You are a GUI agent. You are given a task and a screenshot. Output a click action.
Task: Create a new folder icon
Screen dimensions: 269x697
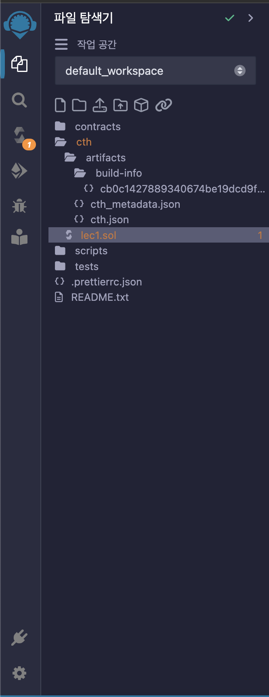tap(79, 105)
